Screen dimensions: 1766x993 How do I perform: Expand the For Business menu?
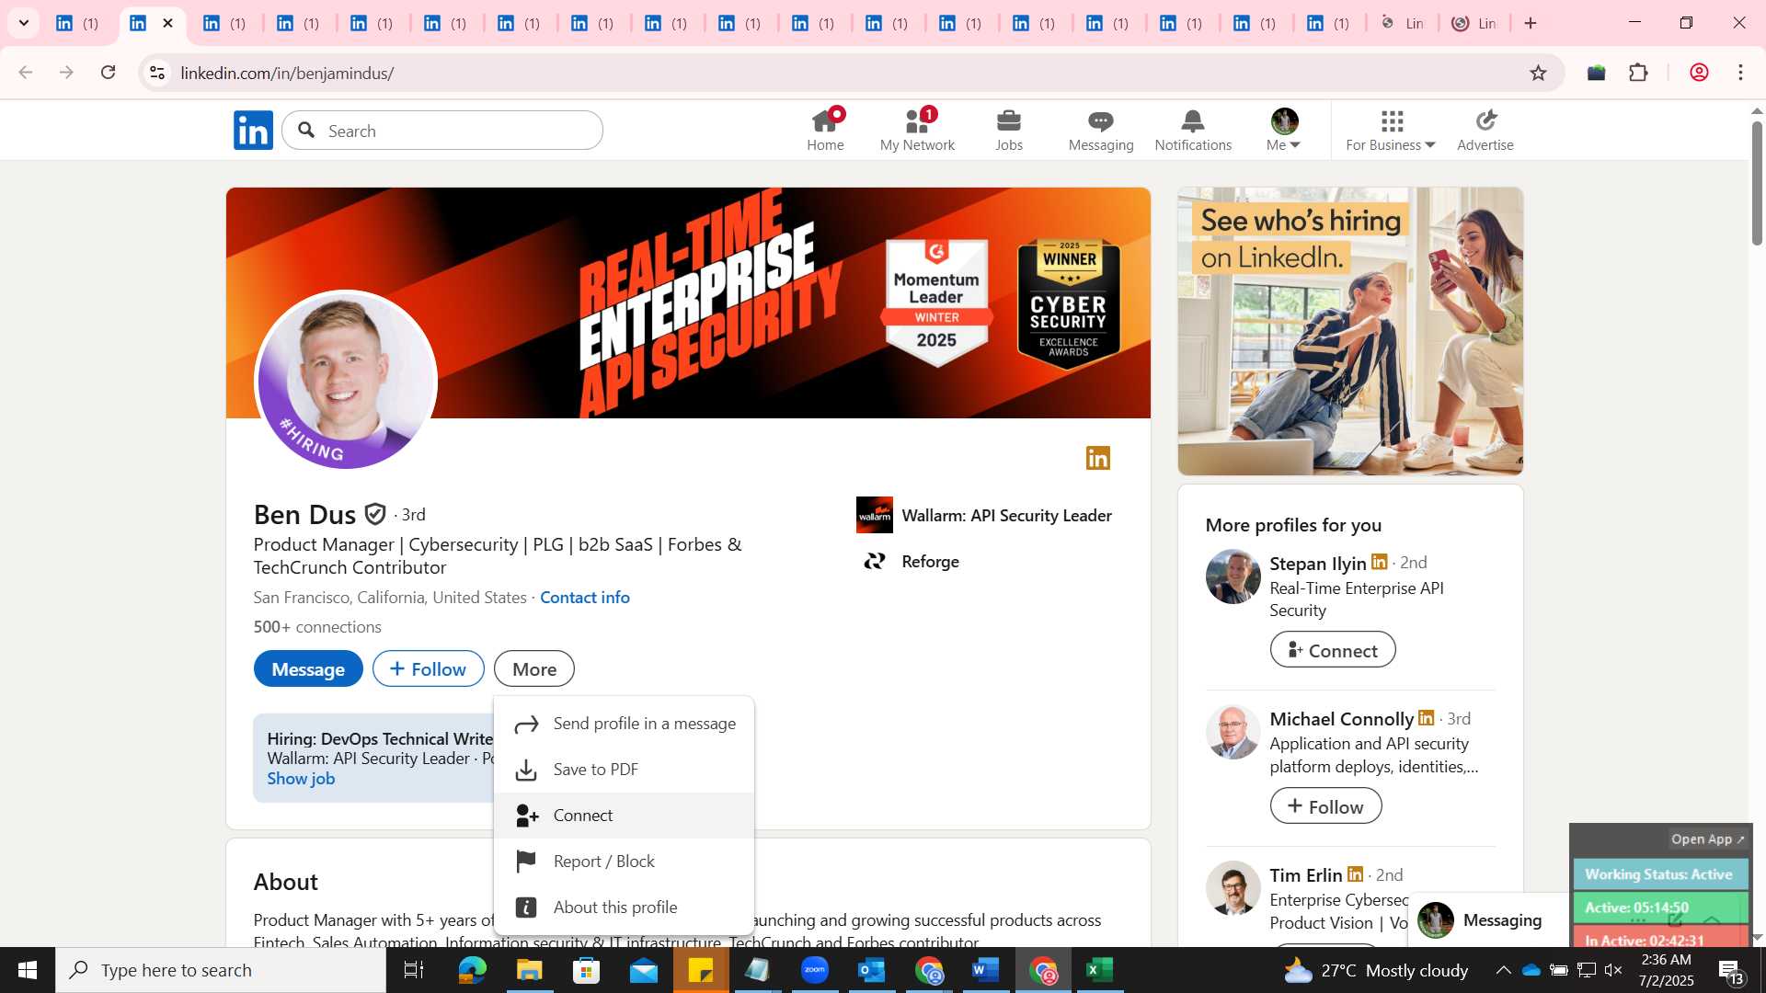click(1391, 130)
